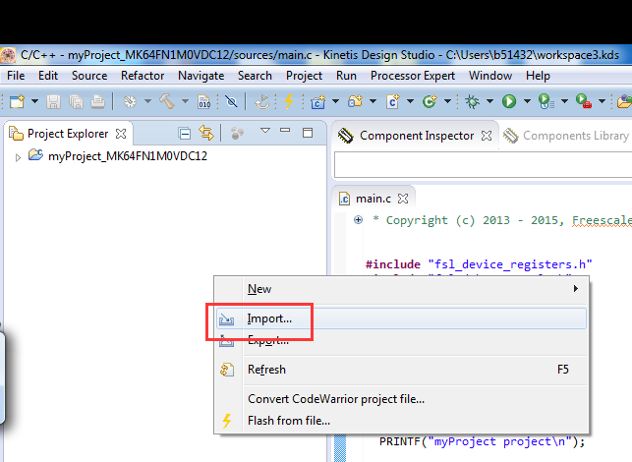Open the new C project dropdown arrow
Screen dimensions: 632x462
pos(335,101)
